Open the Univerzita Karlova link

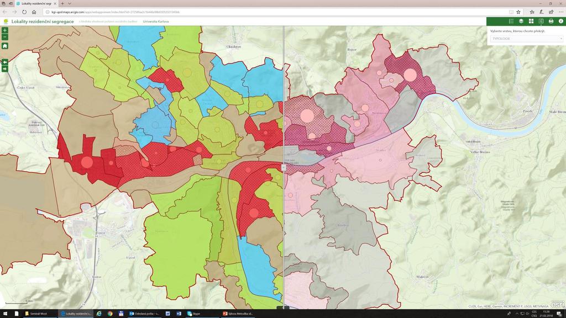coord(155,22)
